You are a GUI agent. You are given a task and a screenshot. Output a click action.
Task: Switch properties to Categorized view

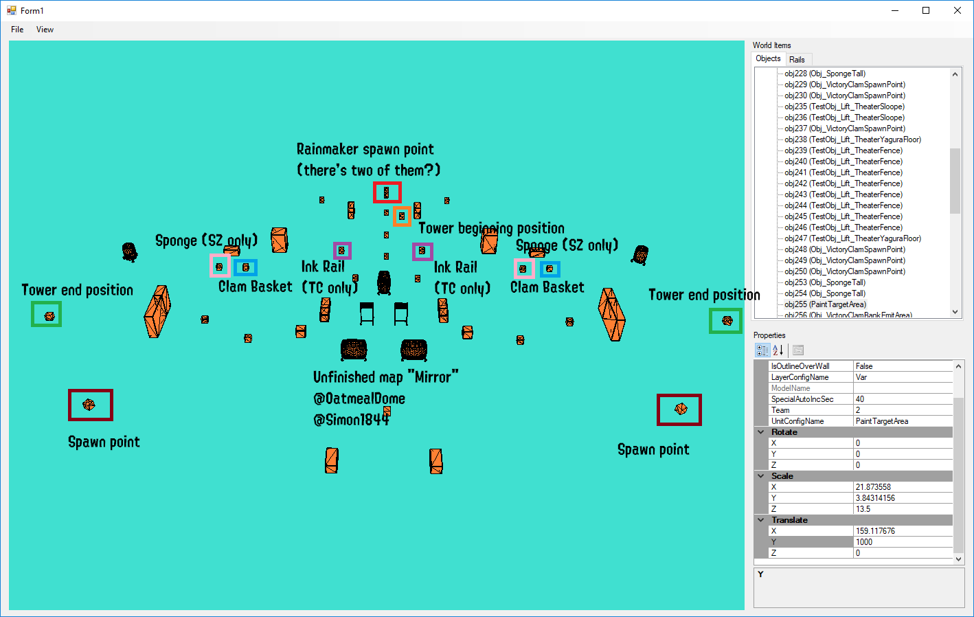coord(762,350)
